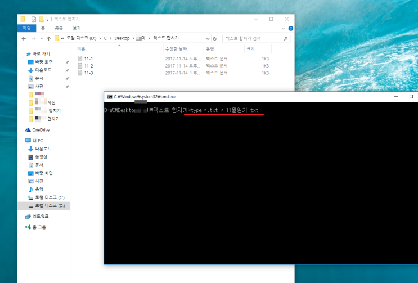
Task: Open the quick access toolbar customize dropdown
Action: pos(48,19)
